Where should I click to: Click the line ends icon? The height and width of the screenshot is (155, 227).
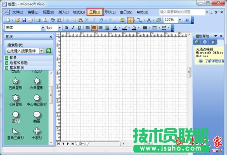click(x=164, y=28)
